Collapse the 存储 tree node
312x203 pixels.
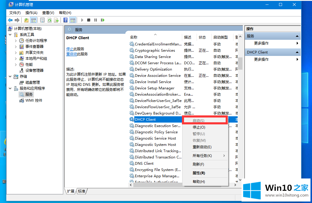click(x=10, y=77)
